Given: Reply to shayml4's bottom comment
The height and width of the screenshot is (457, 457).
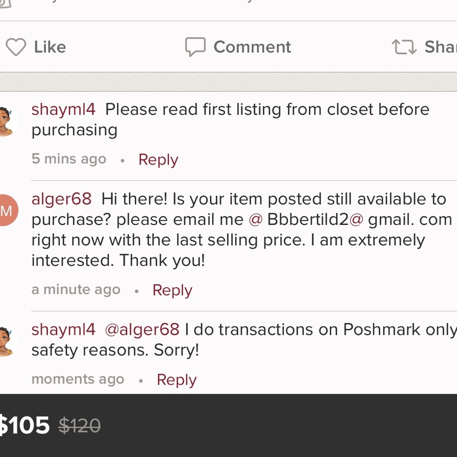Looking at the screenshot, I should click(x=176, y=379).
